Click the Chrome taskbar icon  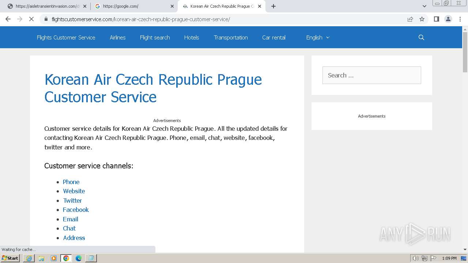66,258
